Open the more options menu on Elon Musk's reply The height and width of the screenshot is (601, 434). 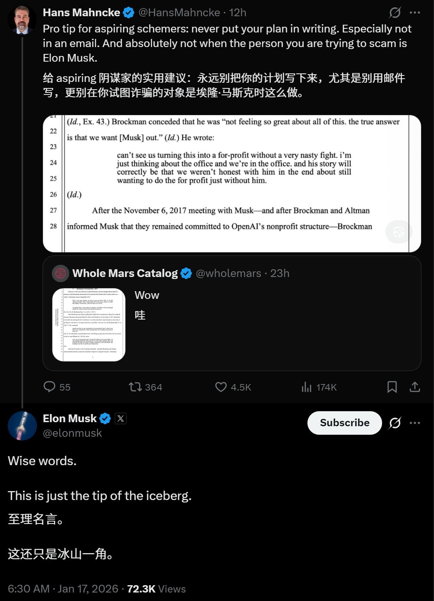415,423
